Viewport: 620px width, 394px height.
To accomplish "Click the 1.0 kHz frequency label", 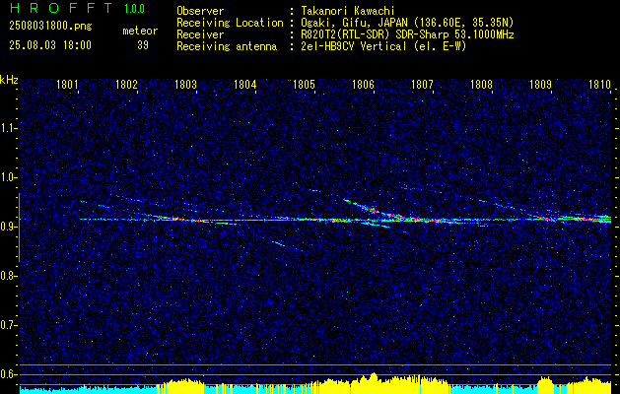I will coord(9,177).
